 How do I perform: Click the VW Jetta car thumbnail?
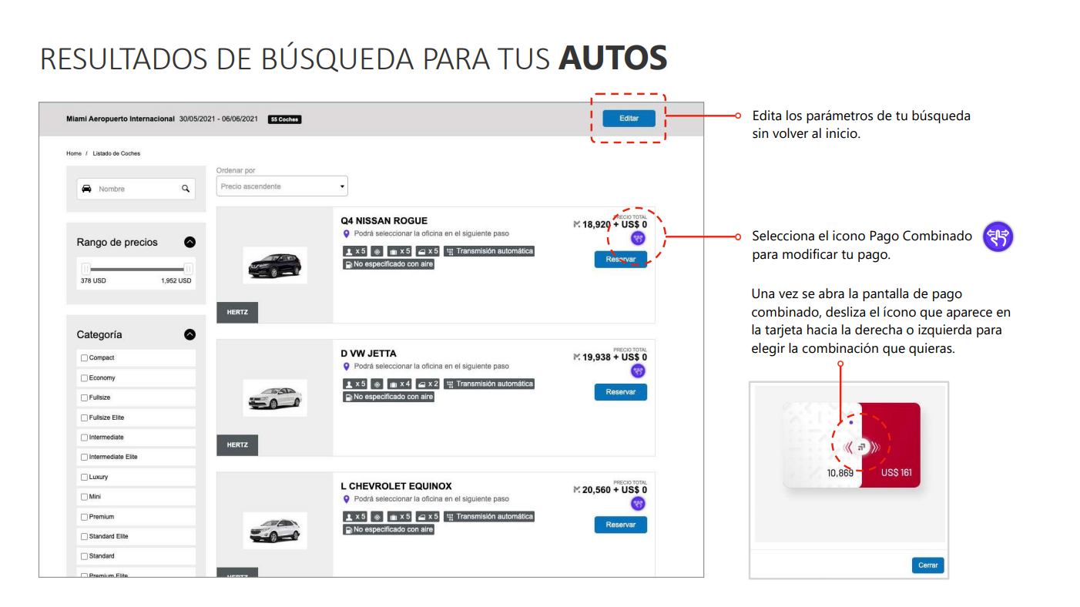coord(275,398)
